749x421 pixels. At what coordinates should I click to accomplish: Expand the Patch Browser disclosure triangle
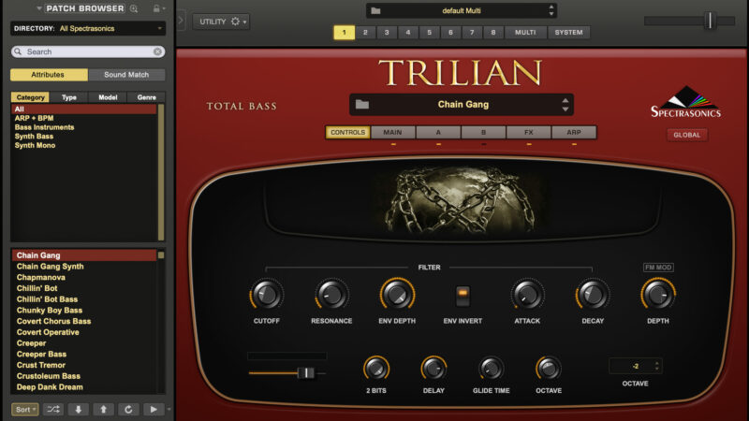point(39,8)
